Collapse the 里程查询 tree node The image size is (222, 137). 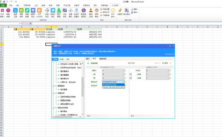(54, 86)
